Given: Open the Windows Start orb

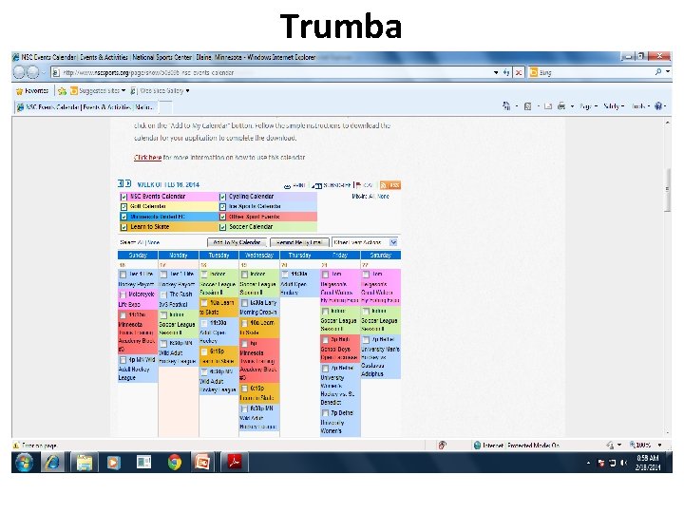Looking at the screenshot, I should [x=24, y=462].
